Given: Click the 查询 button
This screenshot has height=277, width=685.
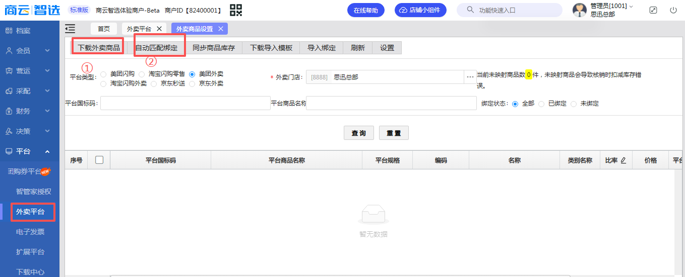Looking at the screenshot, I should (x=359, y=133).
